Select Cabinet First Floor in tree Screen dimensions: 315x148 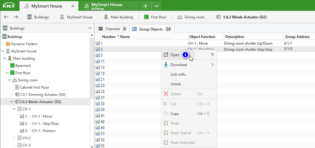(32, 87)
